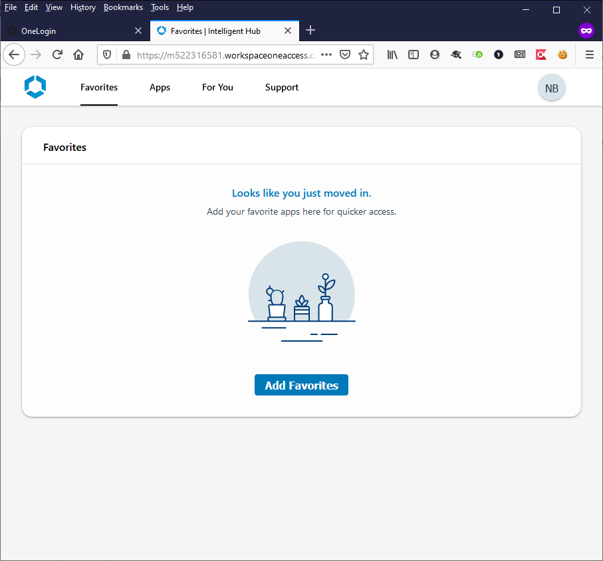
Task: Toggle the browser sidebar icon
Action: pyautogui.click(x=414, y=55)
